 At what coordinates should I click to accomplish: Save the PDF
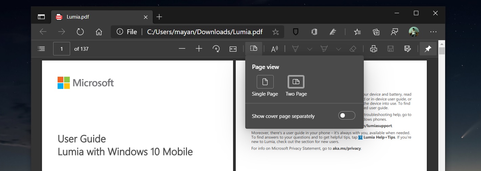pos(391,49)
